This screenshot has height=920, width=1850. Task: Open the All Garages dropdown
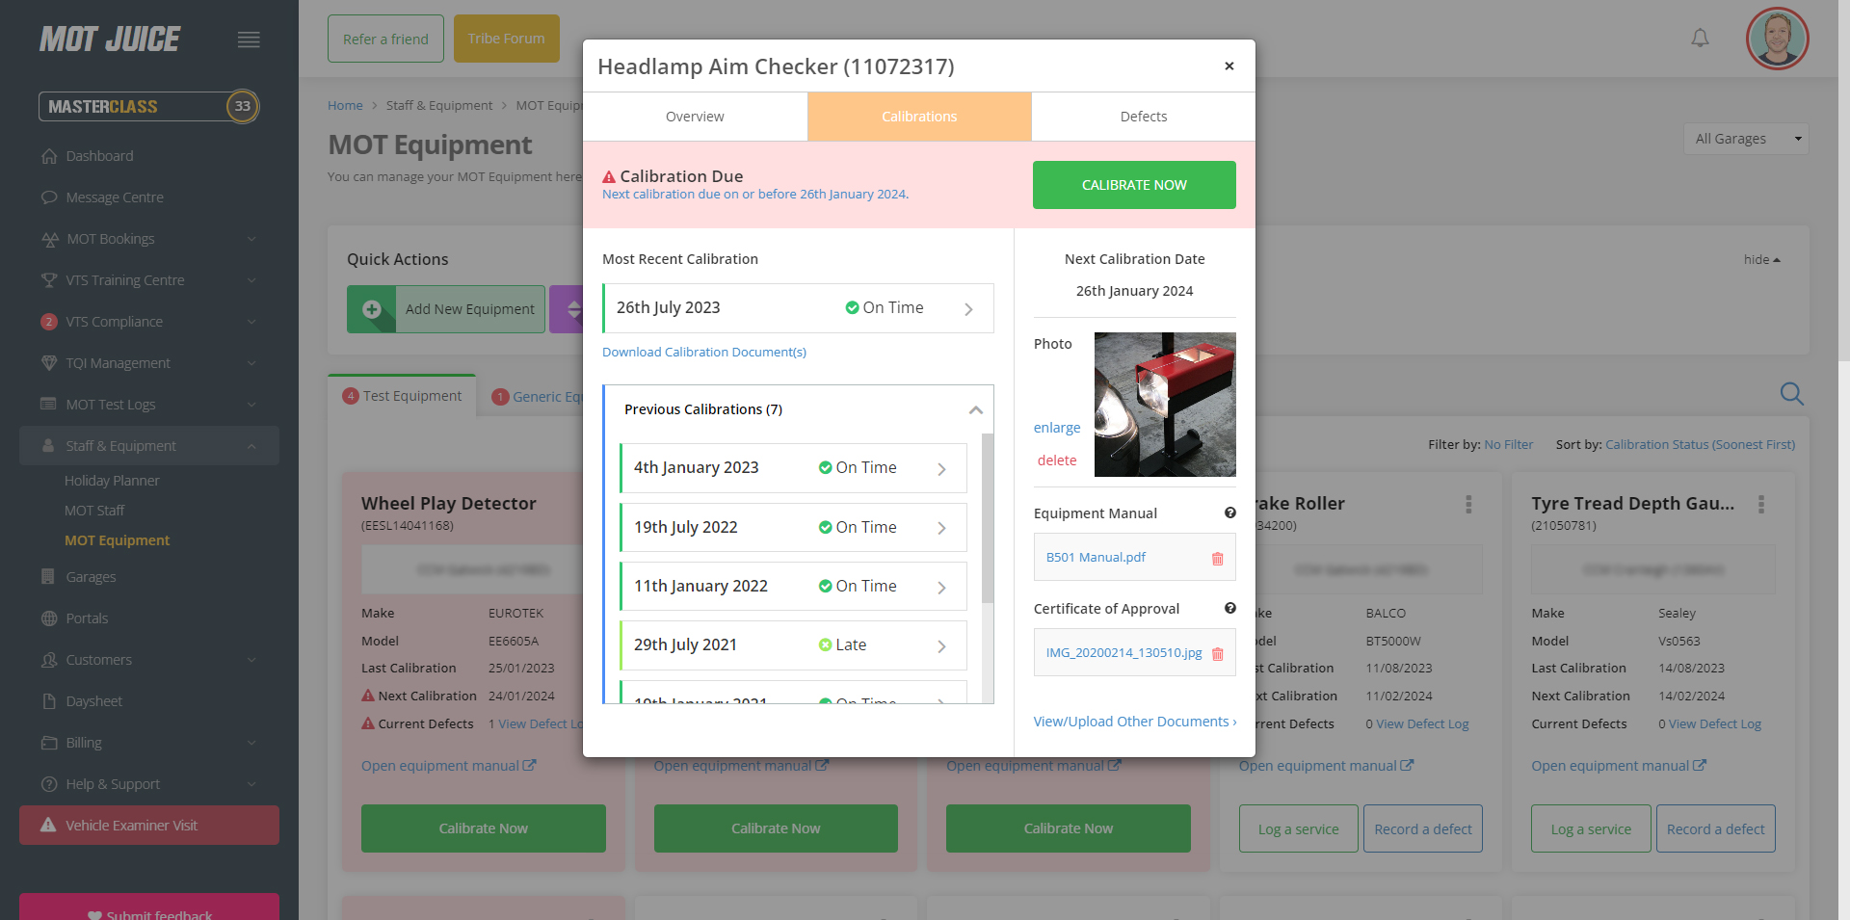point(1745,139)
